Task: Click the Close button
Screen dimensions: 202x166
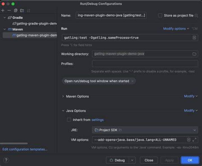Action: coord(149,160)
